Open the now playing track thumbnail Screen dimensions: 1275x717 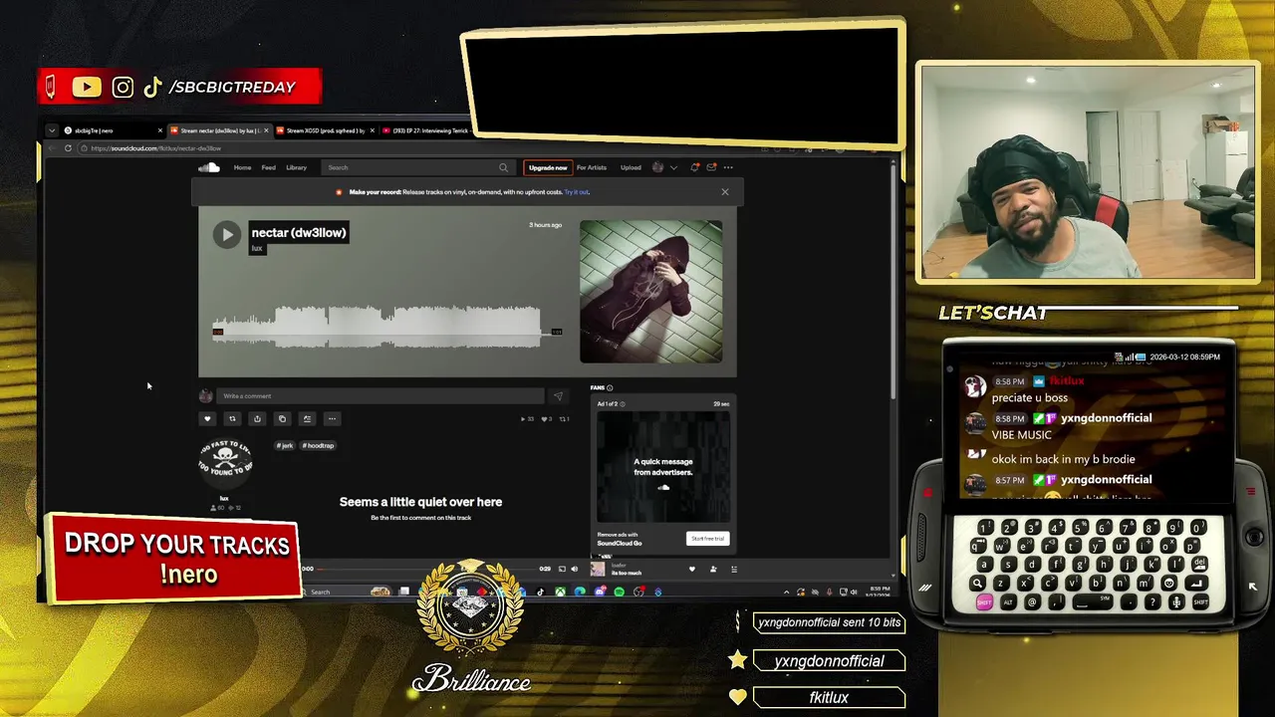pos(598,569)
